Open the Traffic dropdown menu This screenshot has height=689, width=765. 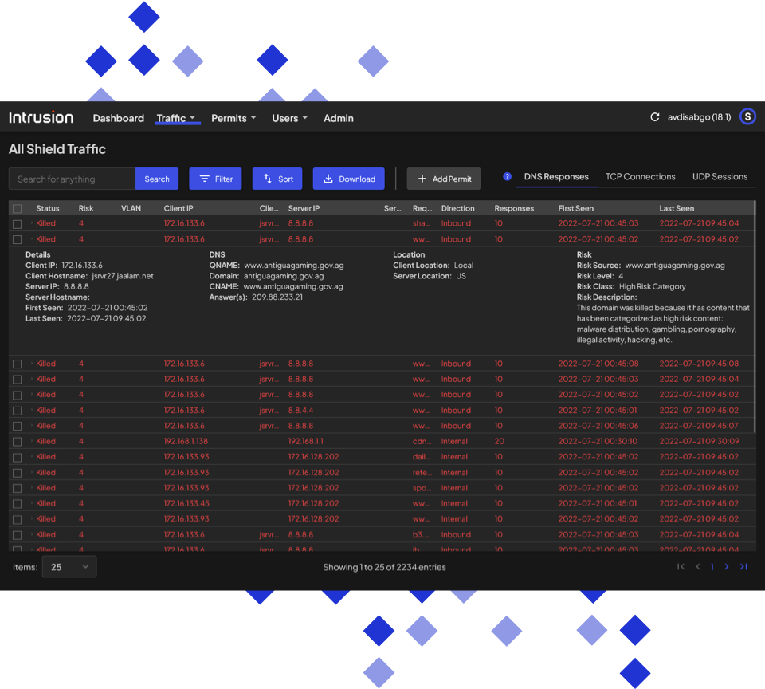[176, 118]
